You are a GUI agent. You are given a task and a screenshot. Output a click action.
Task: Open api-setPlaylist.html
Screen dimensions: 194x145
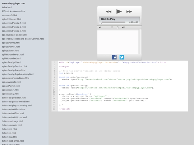11,86
